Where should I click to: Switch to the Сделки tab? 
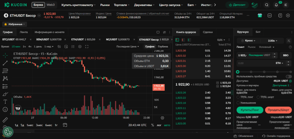(x=208, y=32)
